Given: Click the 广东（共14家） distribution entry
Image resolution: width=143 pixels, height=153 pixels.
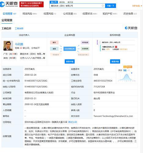Looking at the screenshot, I should (10, 54).
